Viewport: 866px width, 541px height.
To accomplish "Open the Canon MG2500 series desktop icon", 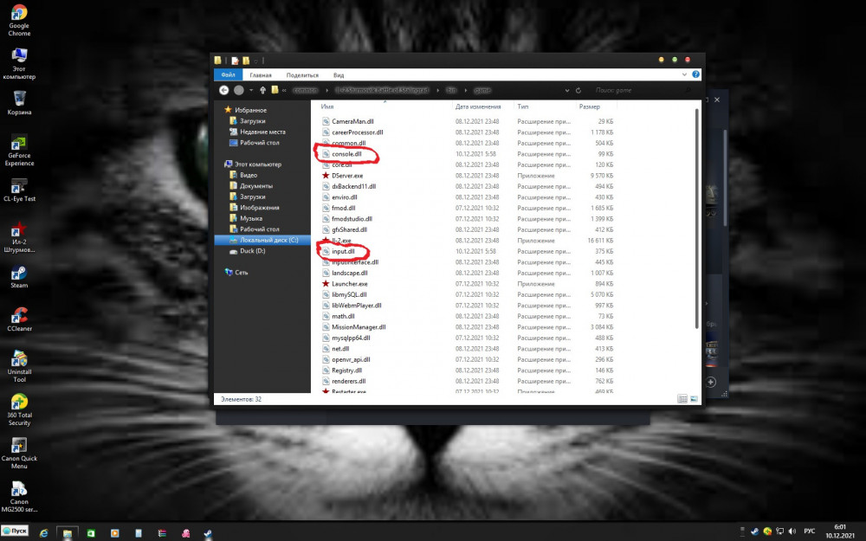I will pos(19,496).
